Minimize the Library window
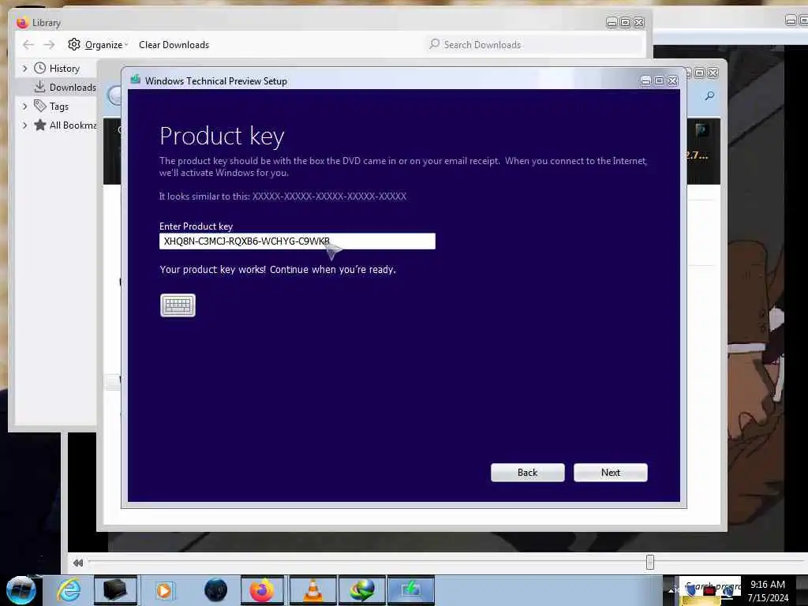Screen dimensions: 808x606 (x=612, y=22)
